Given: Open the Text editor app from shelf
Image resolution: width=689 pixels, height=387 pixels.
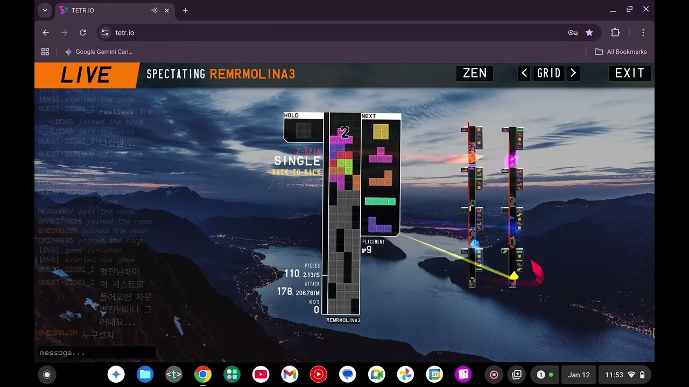Looking at the screenshot, I should tap(174, 375).
